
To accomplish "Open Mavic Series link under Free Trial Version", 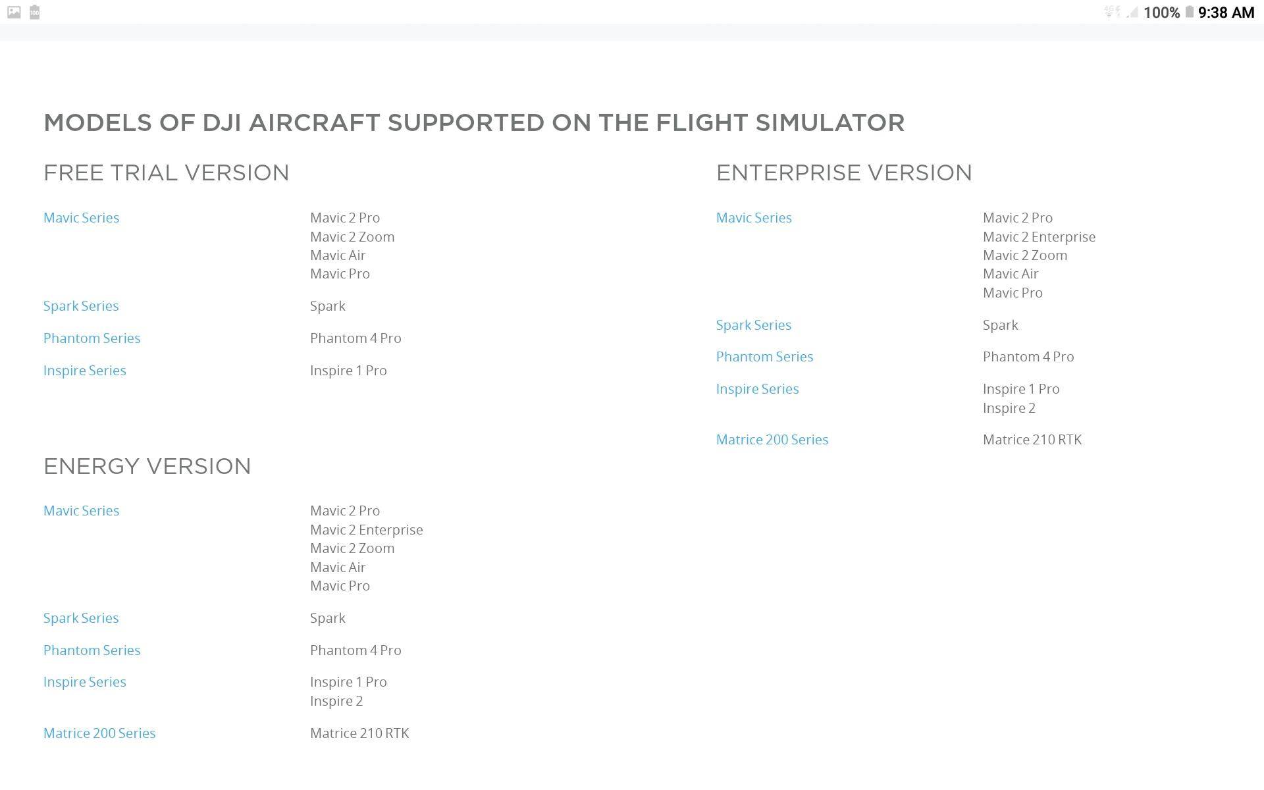I will (x=81, y=218).
